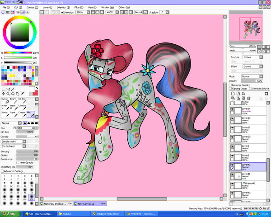271x217 pixels.
Task: Select the Hand pan tool
Action: [x=18, y=94]
